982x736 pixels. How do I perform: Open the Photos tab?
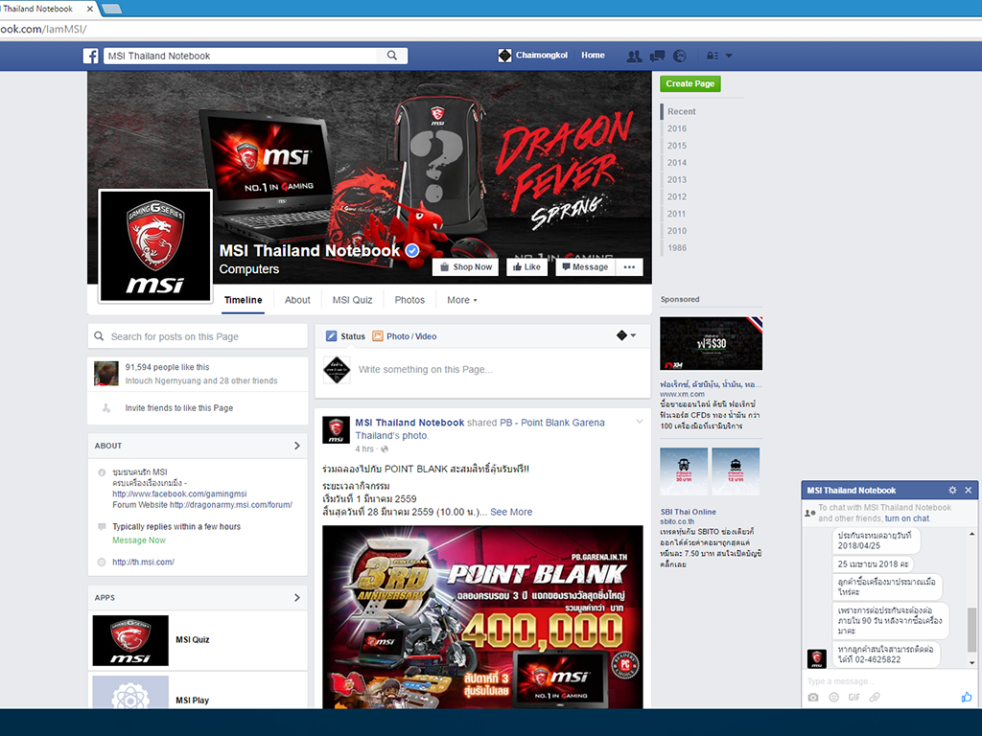coord(409,300)
